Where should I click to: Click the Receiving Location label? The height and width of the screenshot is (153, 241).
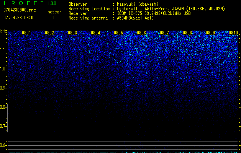click(x=89, y=9)
